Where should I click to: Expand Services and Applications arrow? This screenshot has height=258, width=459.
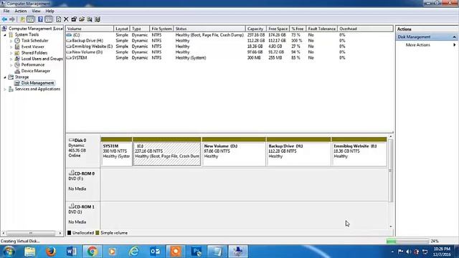coord(5,89)
